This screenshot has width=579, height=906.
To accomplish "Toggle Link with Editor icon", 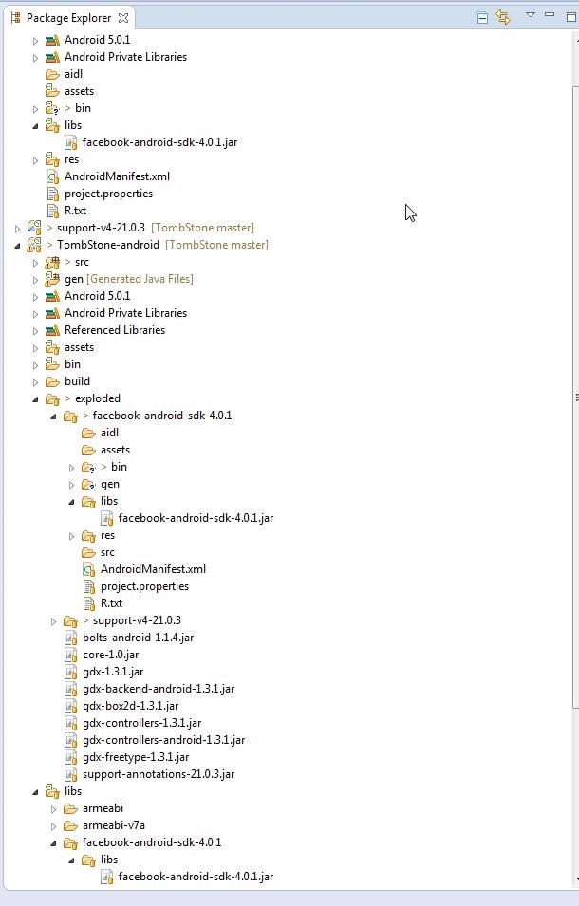I will pos(503,17).
